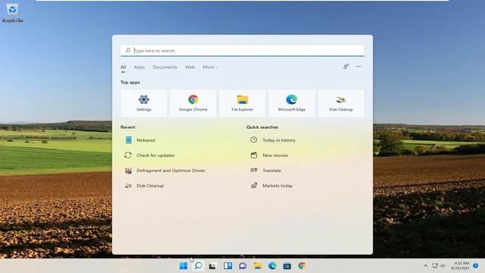This screenshot has width=485, height=273.
Task: Open the clock and date display
Action: (460, 266)
